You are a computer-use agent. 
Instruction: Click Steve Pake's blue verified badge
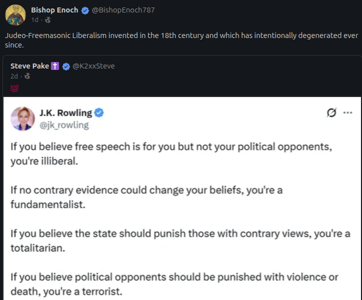tap(66, 66)
